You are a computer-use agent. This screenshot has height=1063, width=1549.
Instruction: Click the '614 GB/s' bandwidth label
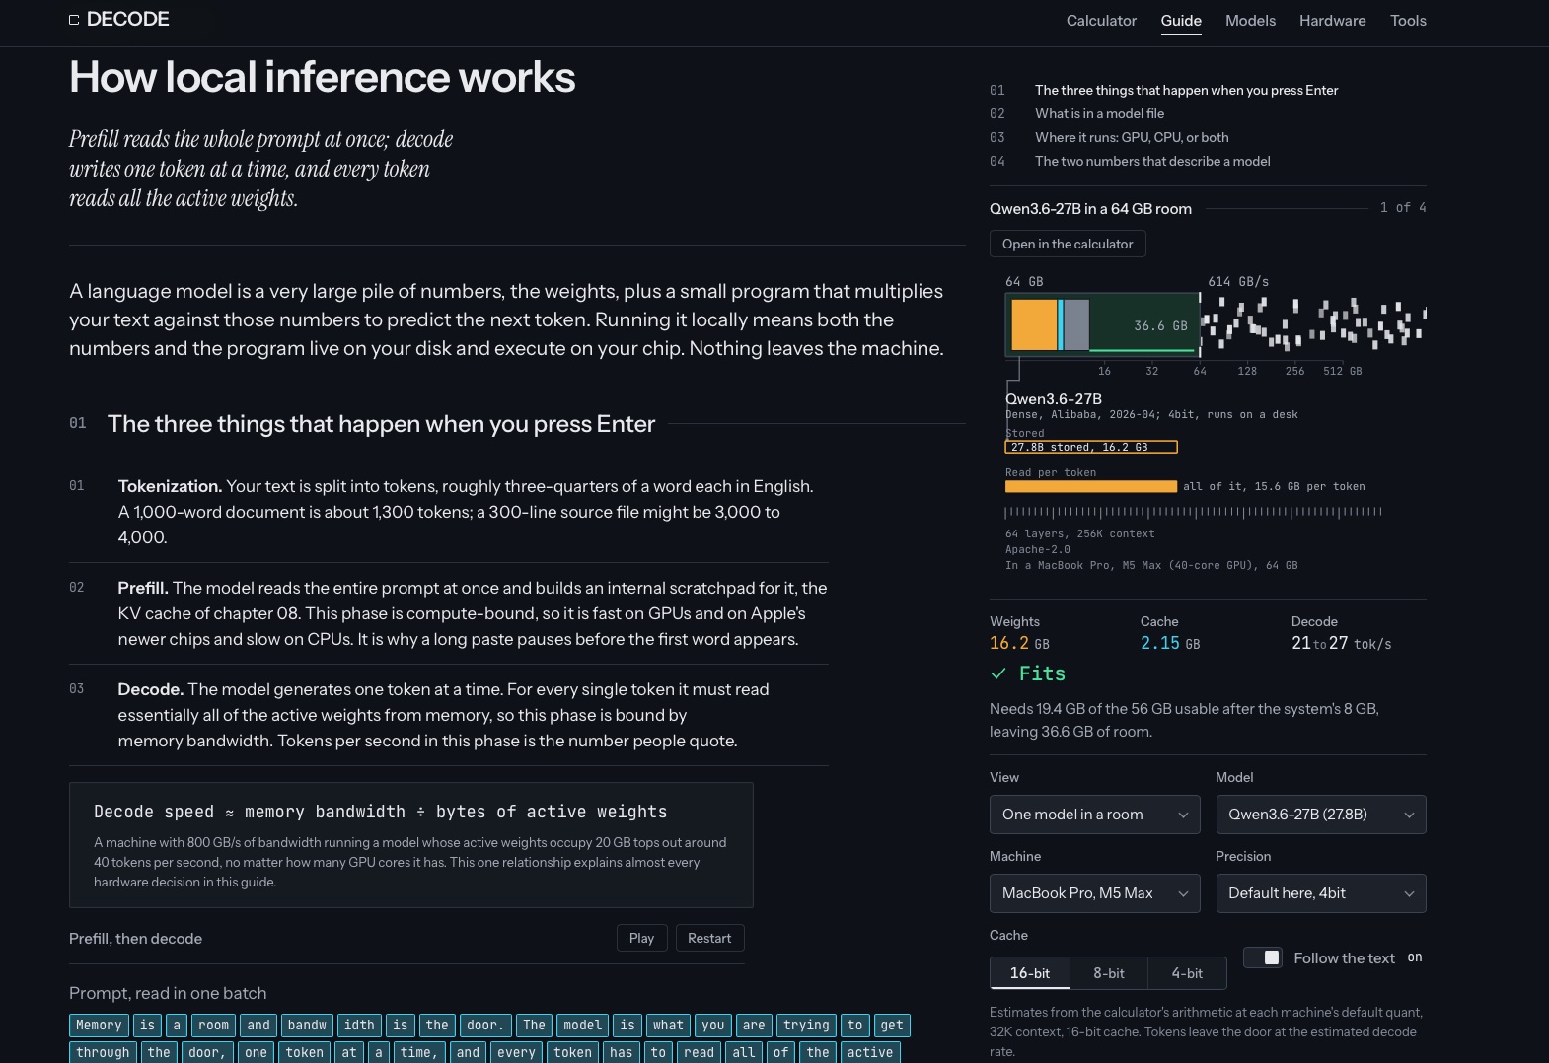[x=1238, y=282]
